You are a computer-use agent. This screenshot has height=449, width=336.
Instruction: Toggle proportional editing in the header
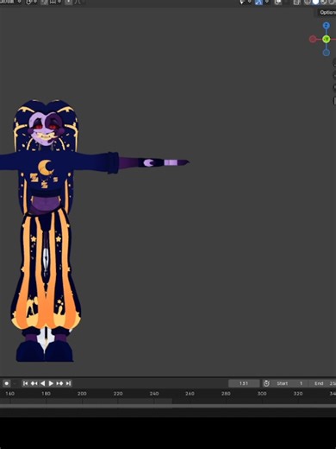point(68,2)
